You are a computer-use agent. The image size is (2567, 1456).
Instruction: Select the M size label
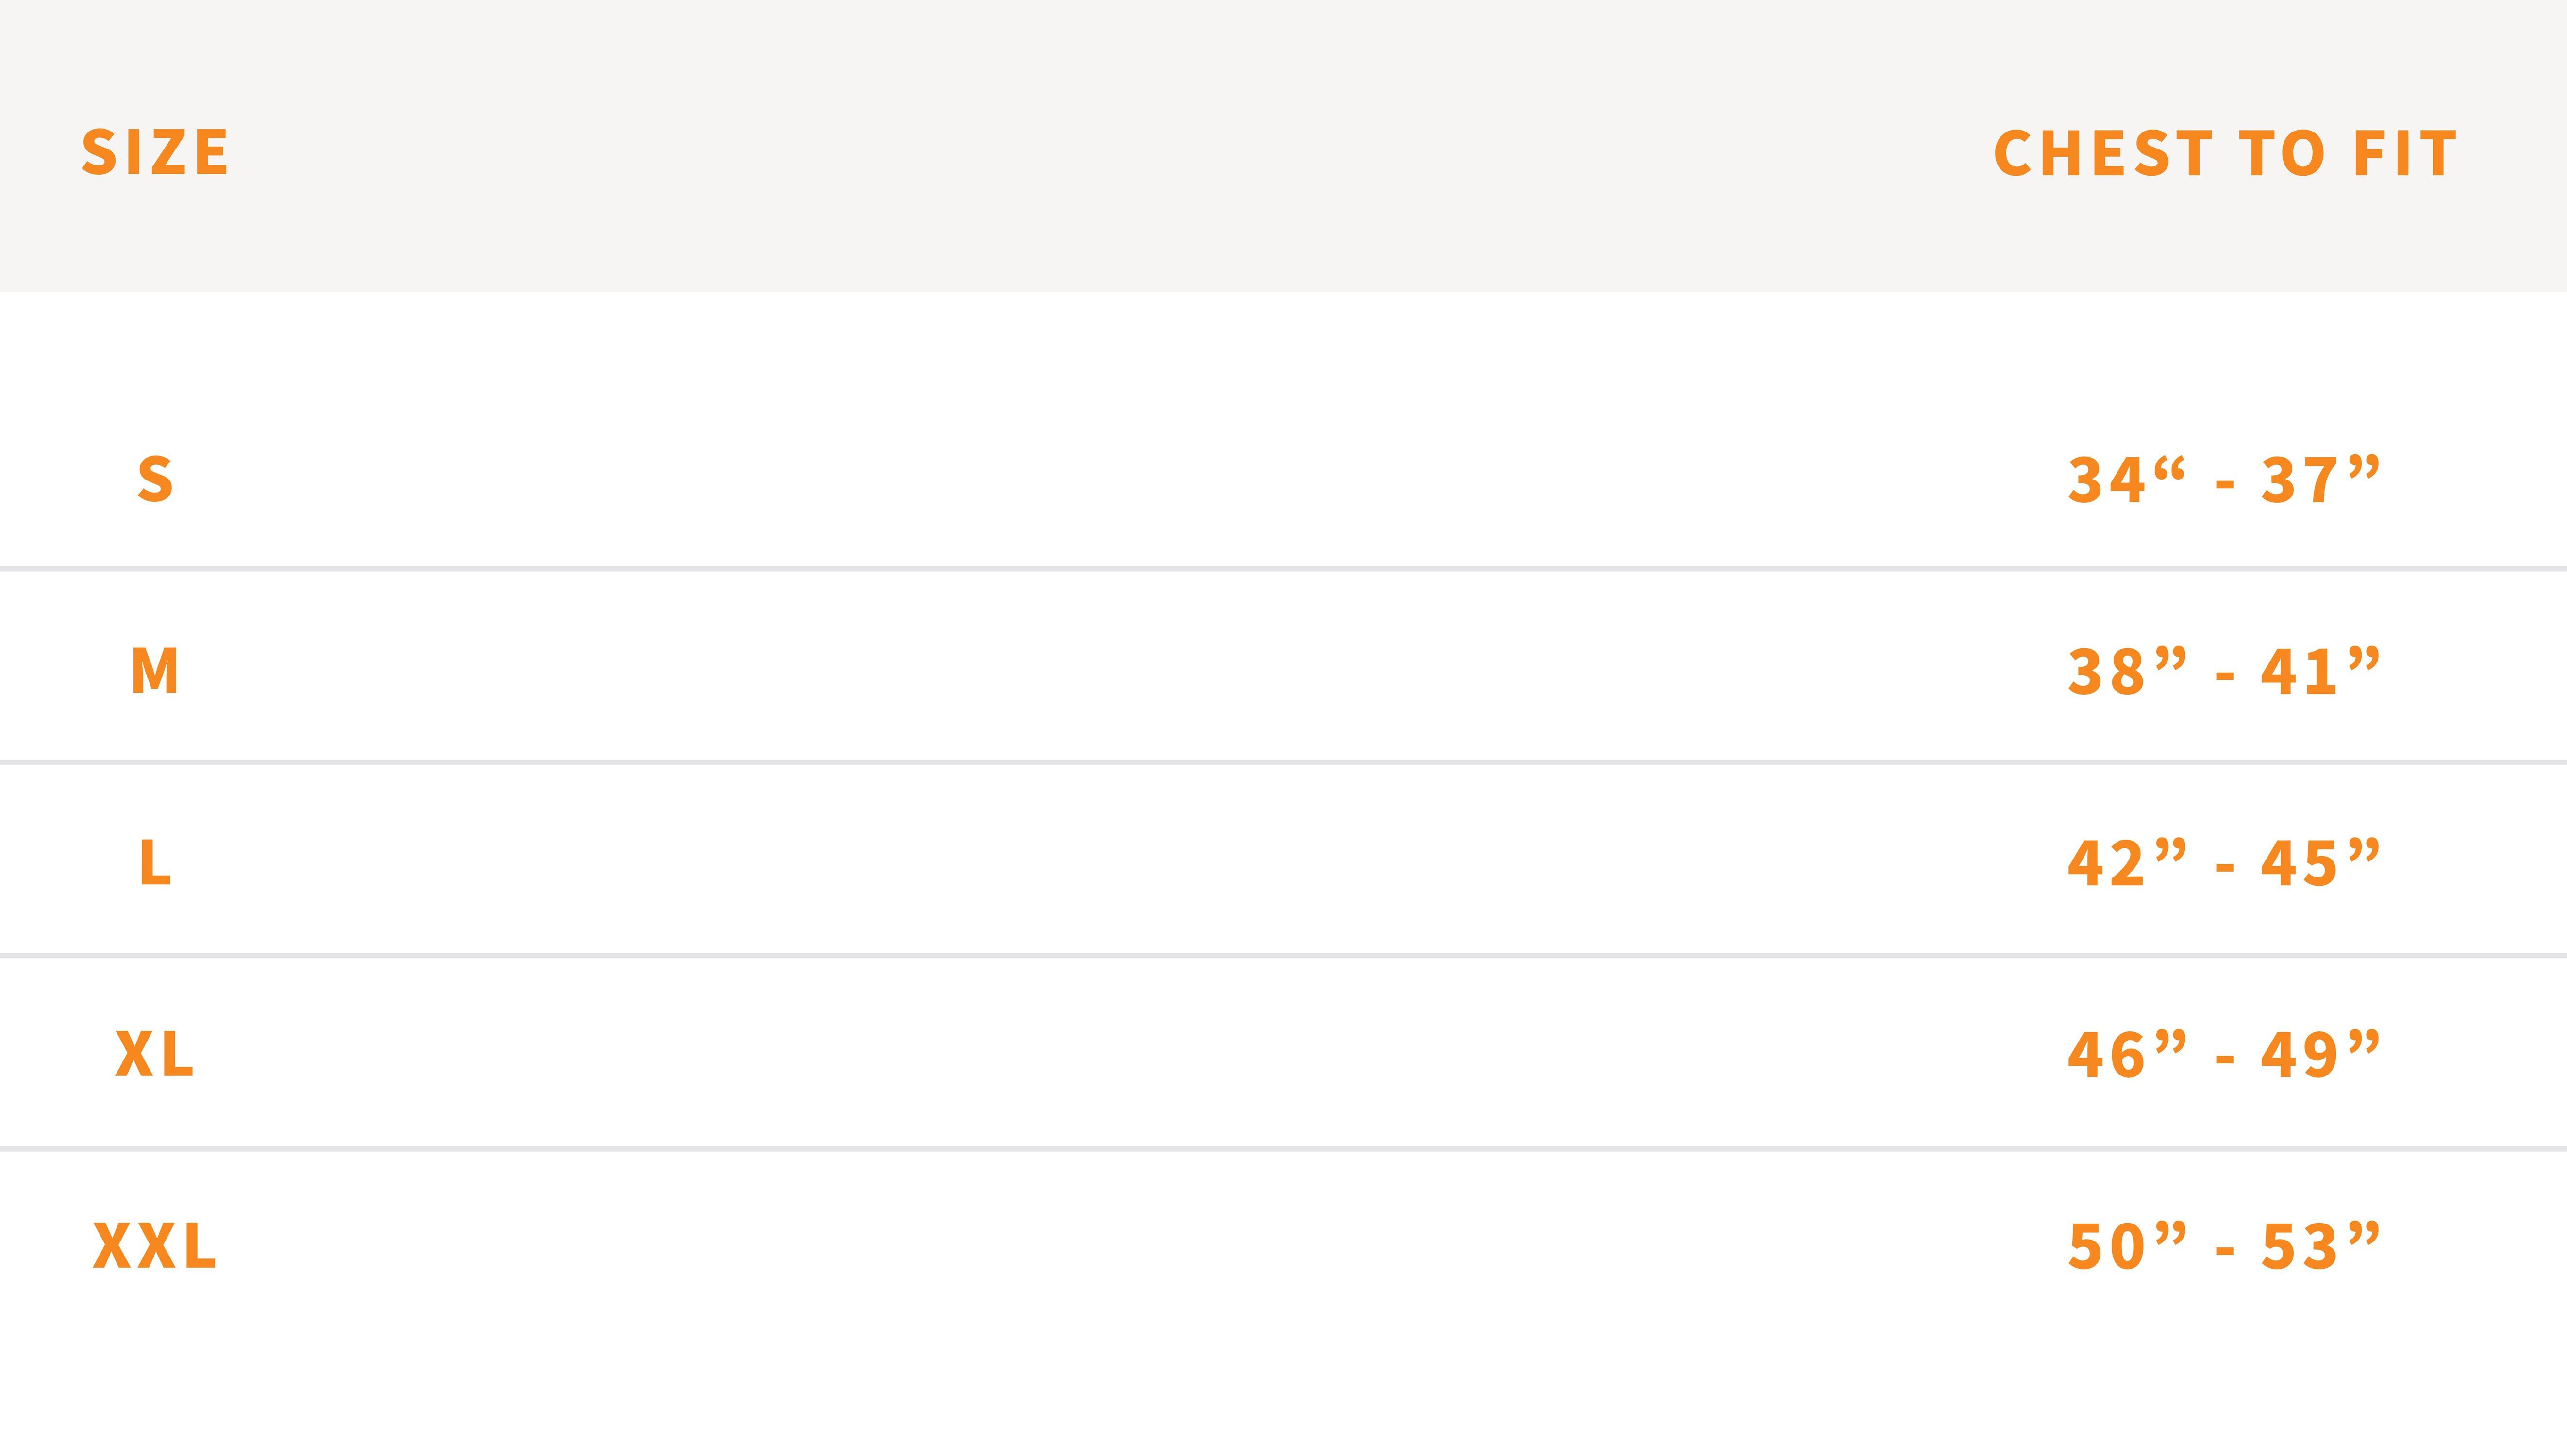155,671
